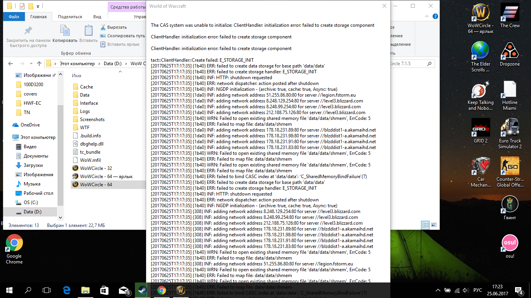The image size is (531, 298).
Task: Switch to the Вид ribbon tab
Action: tap(97, 17)
